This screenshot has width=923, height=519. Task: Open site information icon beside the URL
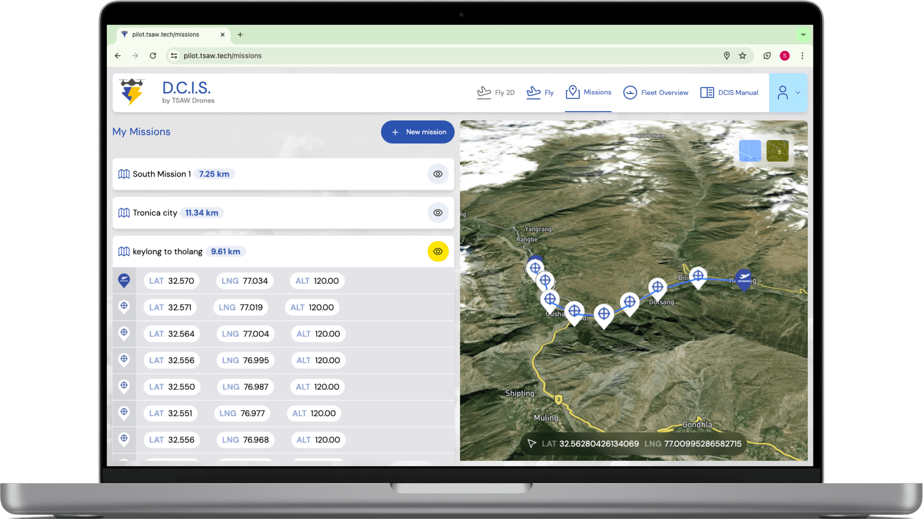174,56
